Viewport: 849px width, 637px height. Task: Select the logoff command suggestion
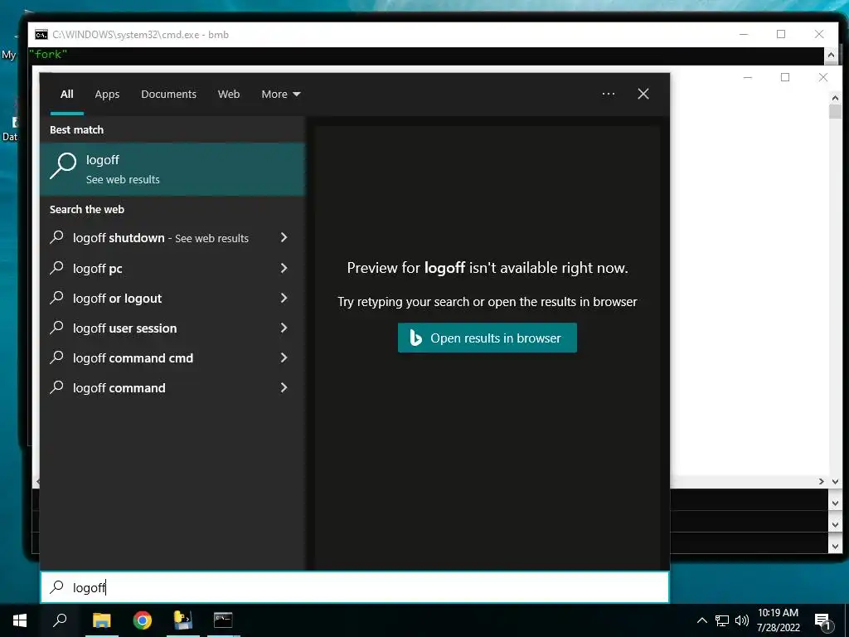click(119, 388)
